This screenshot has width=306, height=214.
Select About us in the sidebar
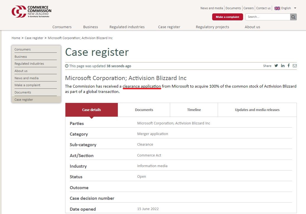(36, 71)
